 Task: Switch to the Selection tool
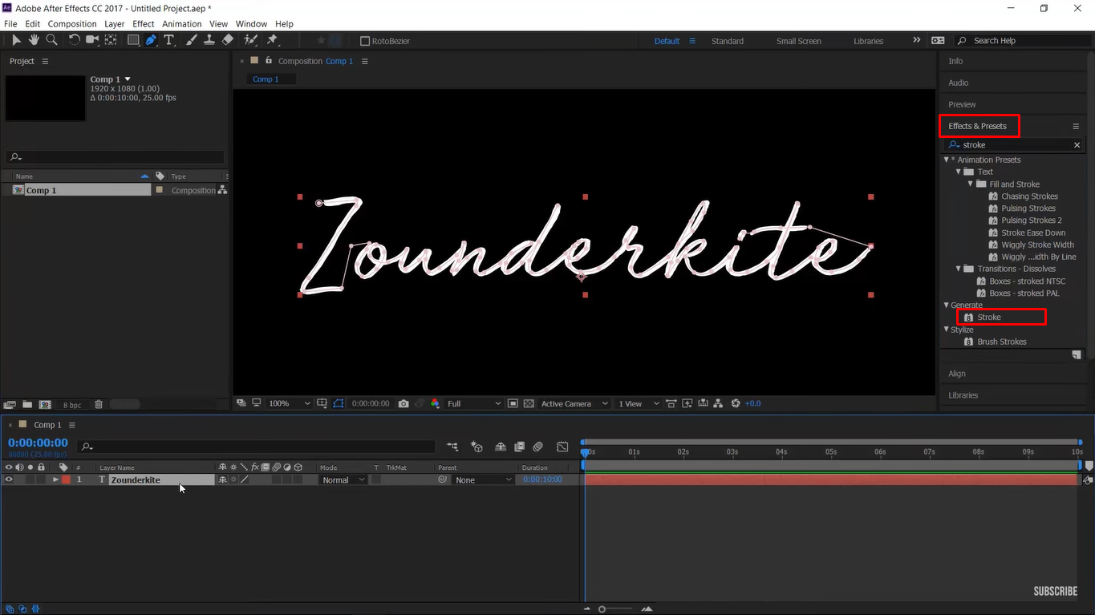[x=17, y=40]
